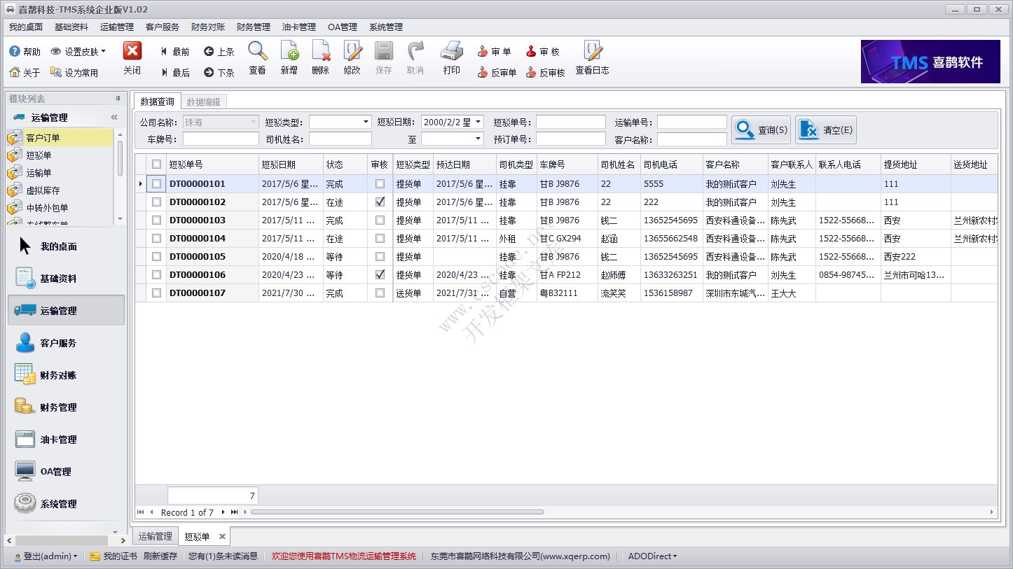This screenshot has height=569, width=1013.
Task: Click the 审核 stamp button
Action: tap(543, 52)
